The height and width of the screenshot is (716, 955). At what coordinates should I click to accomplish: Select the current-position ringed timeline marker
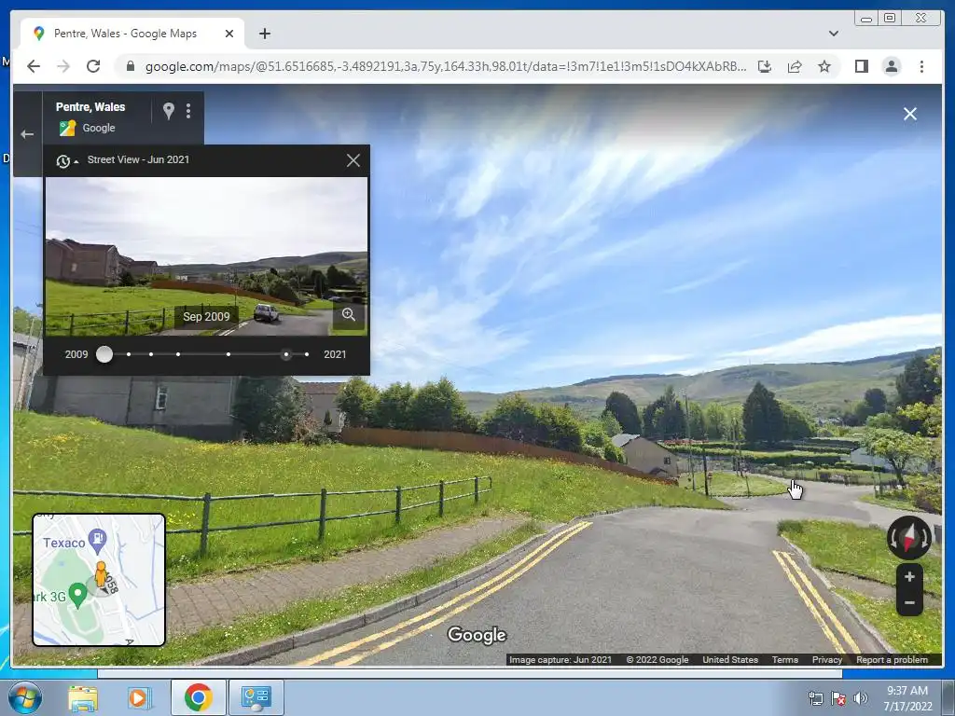click(x=286, y=354)
